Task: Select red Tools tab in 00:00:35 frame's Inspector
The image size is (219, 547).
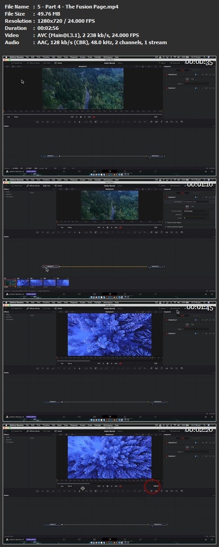Action: [182, 70]
